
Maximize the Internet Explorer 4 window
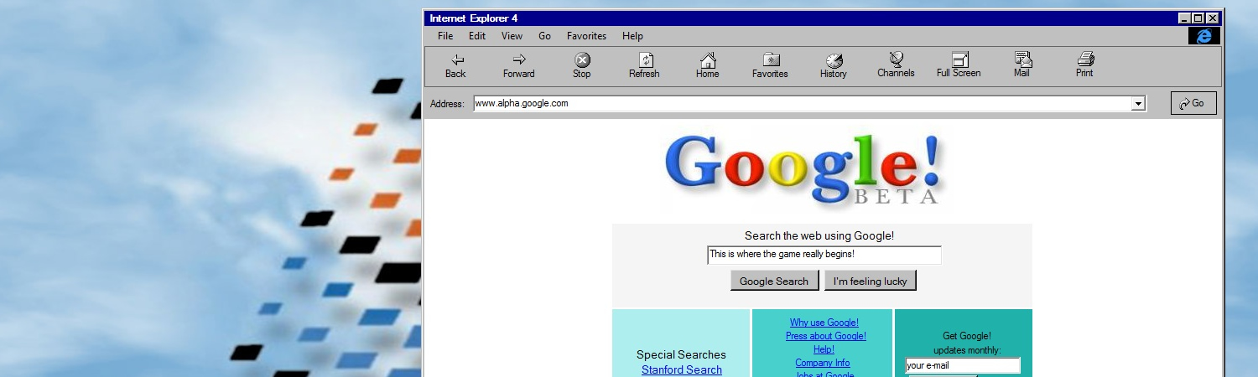tap(1198, 18)
